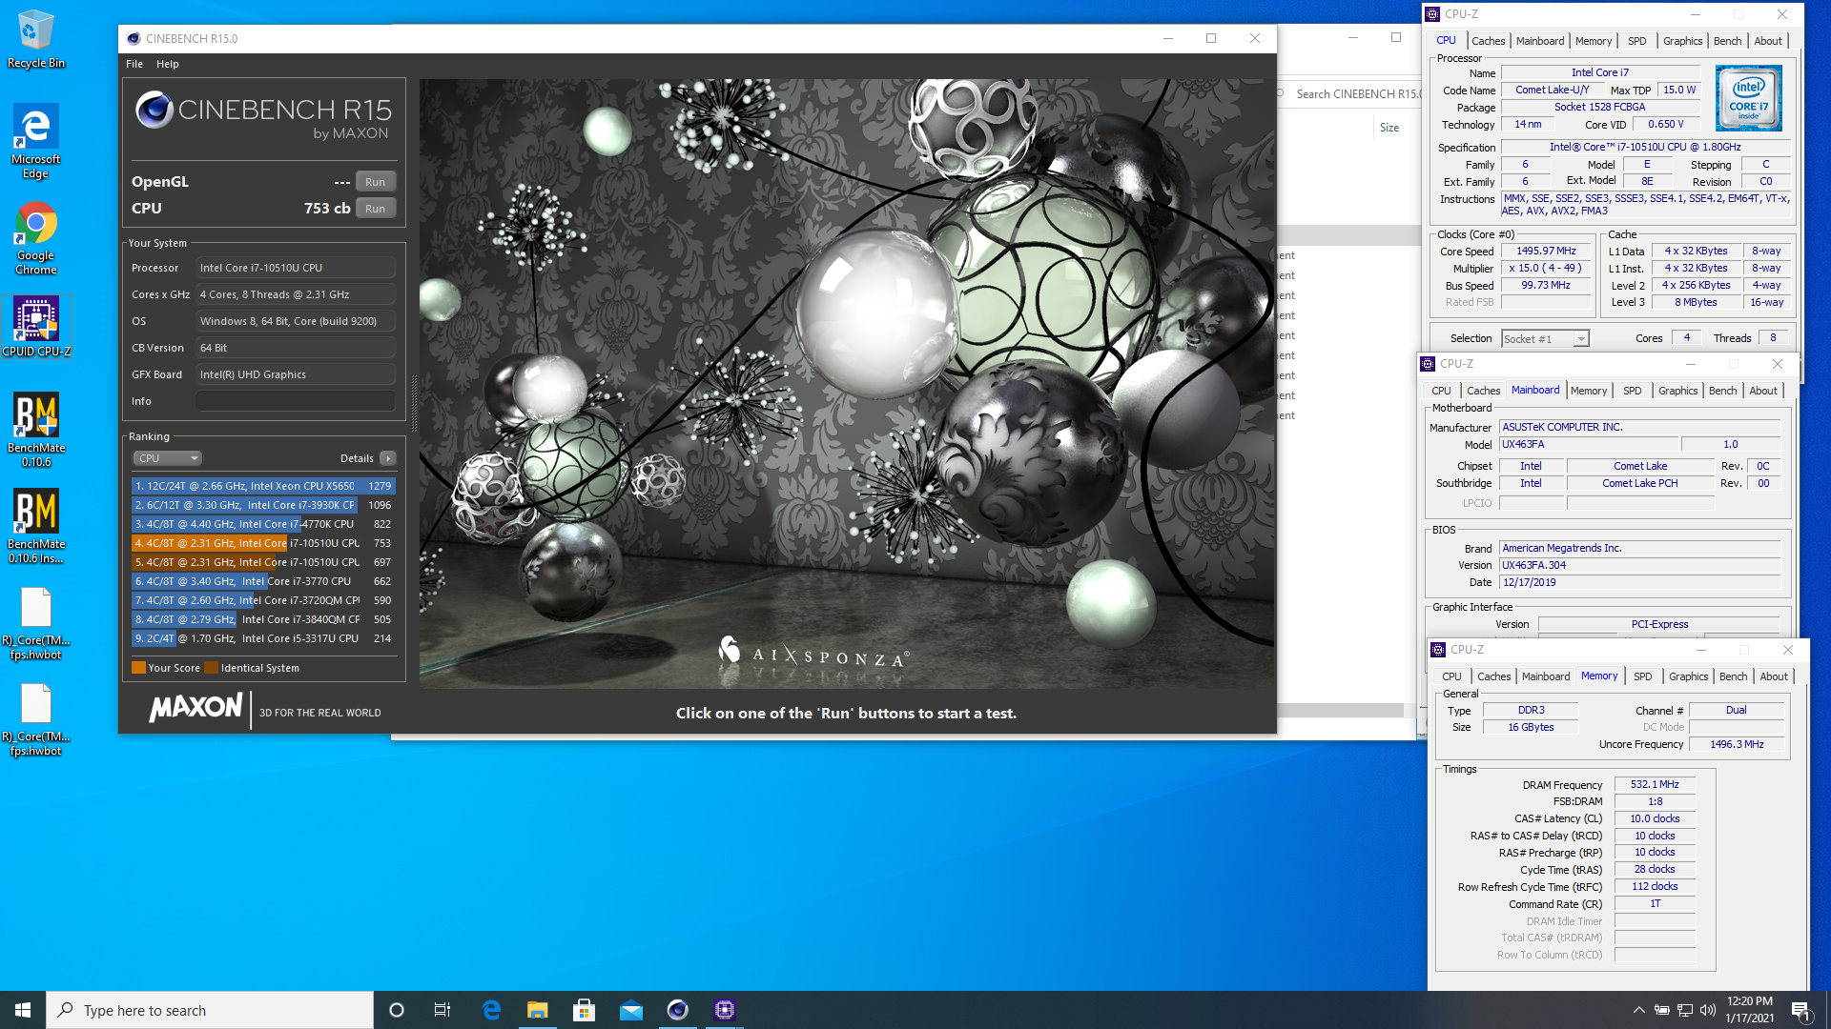The height and width of the screenshot is (1029, 1831).
Task: Select ranking row Intel Xeon CPU X5650
Action: click(x=263, y=486)
